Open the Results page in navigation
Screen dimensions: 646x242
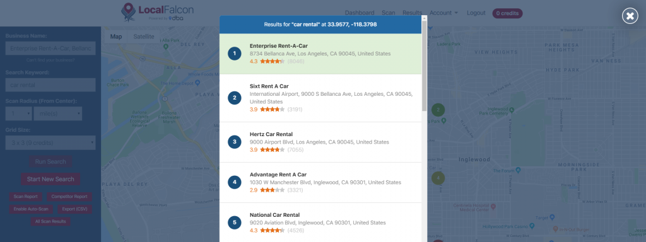(412, 13)
